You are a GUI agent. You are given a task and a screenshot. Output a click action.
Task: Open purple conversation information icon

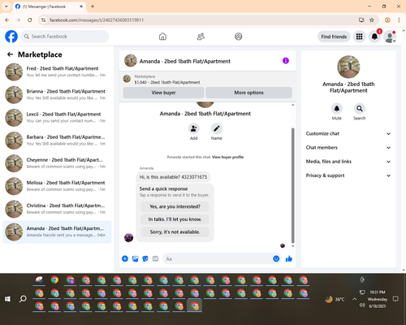(x=286, y=61)
